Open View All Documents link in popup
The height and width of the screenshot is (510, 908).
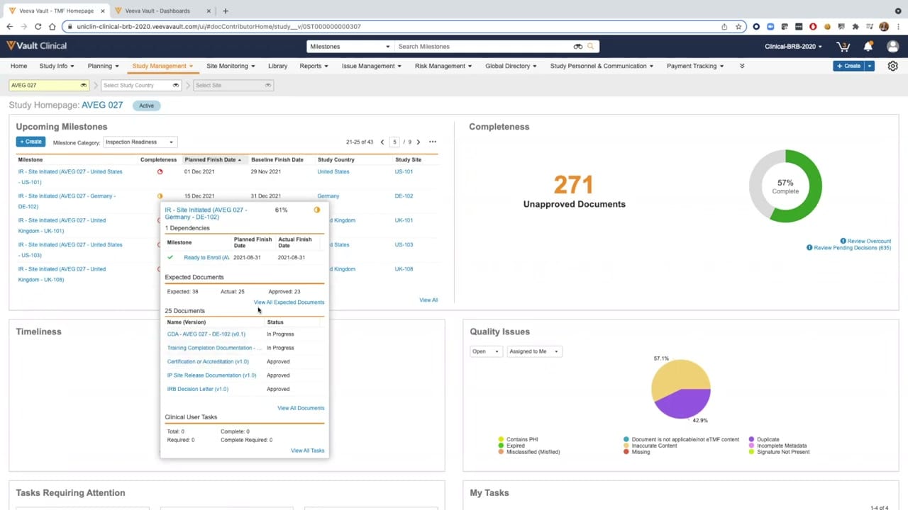point(301,408)
